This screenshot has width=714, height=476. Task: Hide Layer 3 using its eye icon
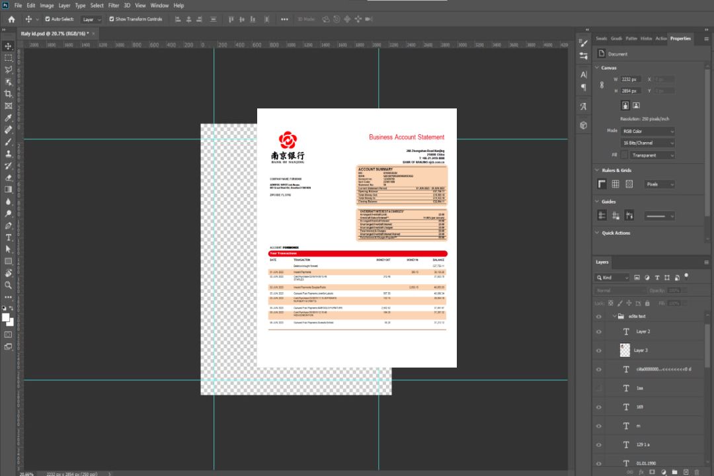point(599,351)
